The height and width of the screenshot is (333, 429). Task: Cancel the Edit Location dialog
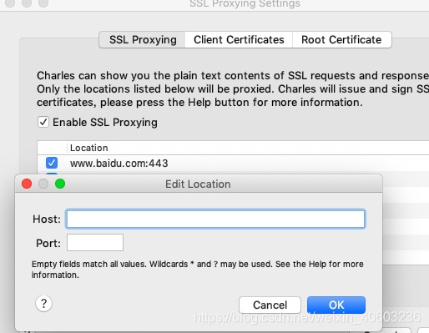pyautogui.click(x=270, y=305)
